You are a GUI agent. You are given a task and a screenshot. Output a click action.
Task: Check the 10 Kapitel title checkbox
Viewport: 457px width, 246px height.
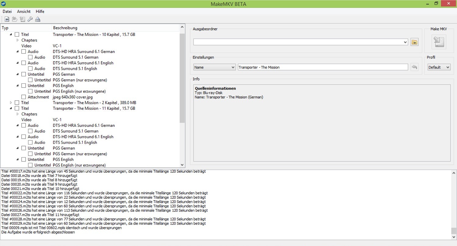point(17,35)
